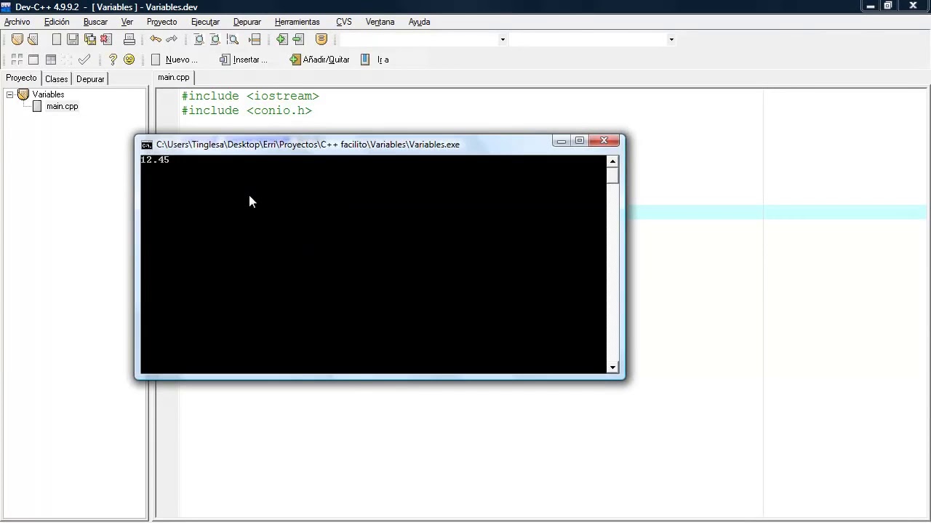Undo the last edit
Viewport: 931px width, 523px height.
[x=156, y=39]
